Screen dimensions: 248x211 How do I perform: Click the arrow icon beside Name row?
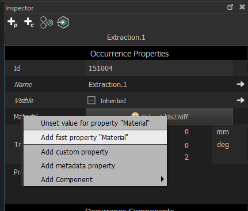(241, 84)
